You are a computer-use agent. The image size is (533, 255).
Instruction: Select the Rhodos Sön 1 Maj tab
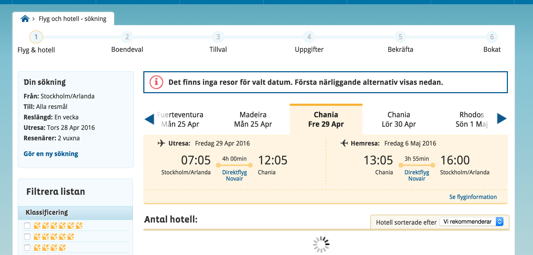click(471, 119)
